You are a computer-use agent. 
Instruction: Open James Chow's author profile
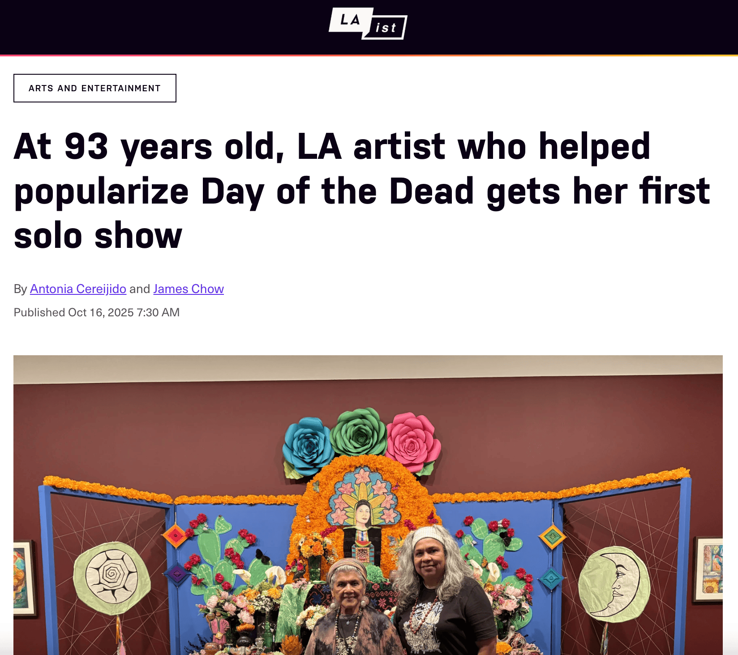click(189, 289)
